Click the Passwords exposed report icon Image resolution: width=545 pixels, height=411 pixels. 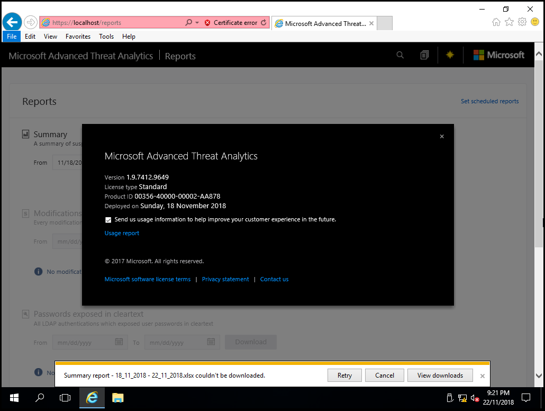pyautogui.click(x=25, y=314)
